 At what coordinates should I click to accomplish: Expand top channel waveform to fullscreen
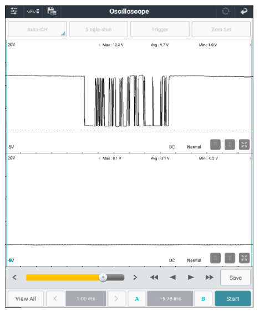click(x=244, y=145)
